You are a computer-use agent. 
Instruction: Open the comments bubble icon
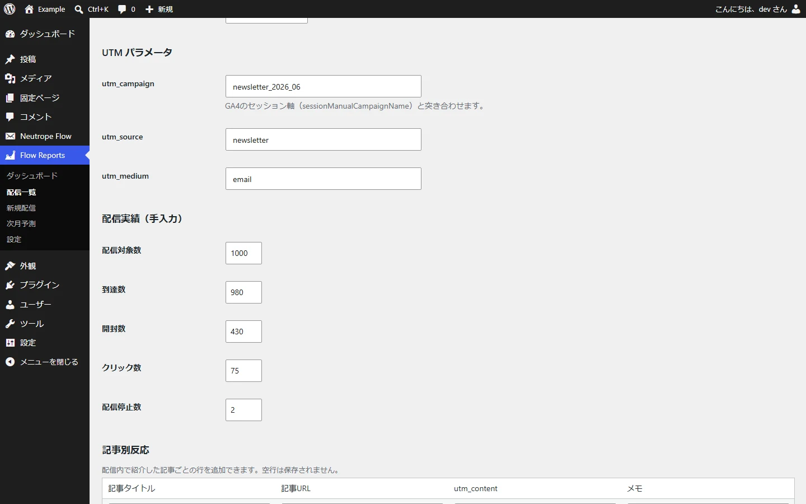tap(122, 9)
